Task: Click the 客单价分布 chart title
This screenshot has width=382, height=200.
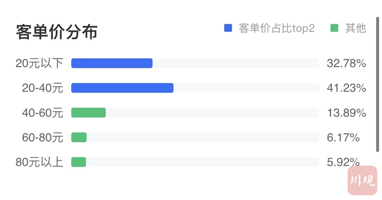Action: [x=57, y=32]
